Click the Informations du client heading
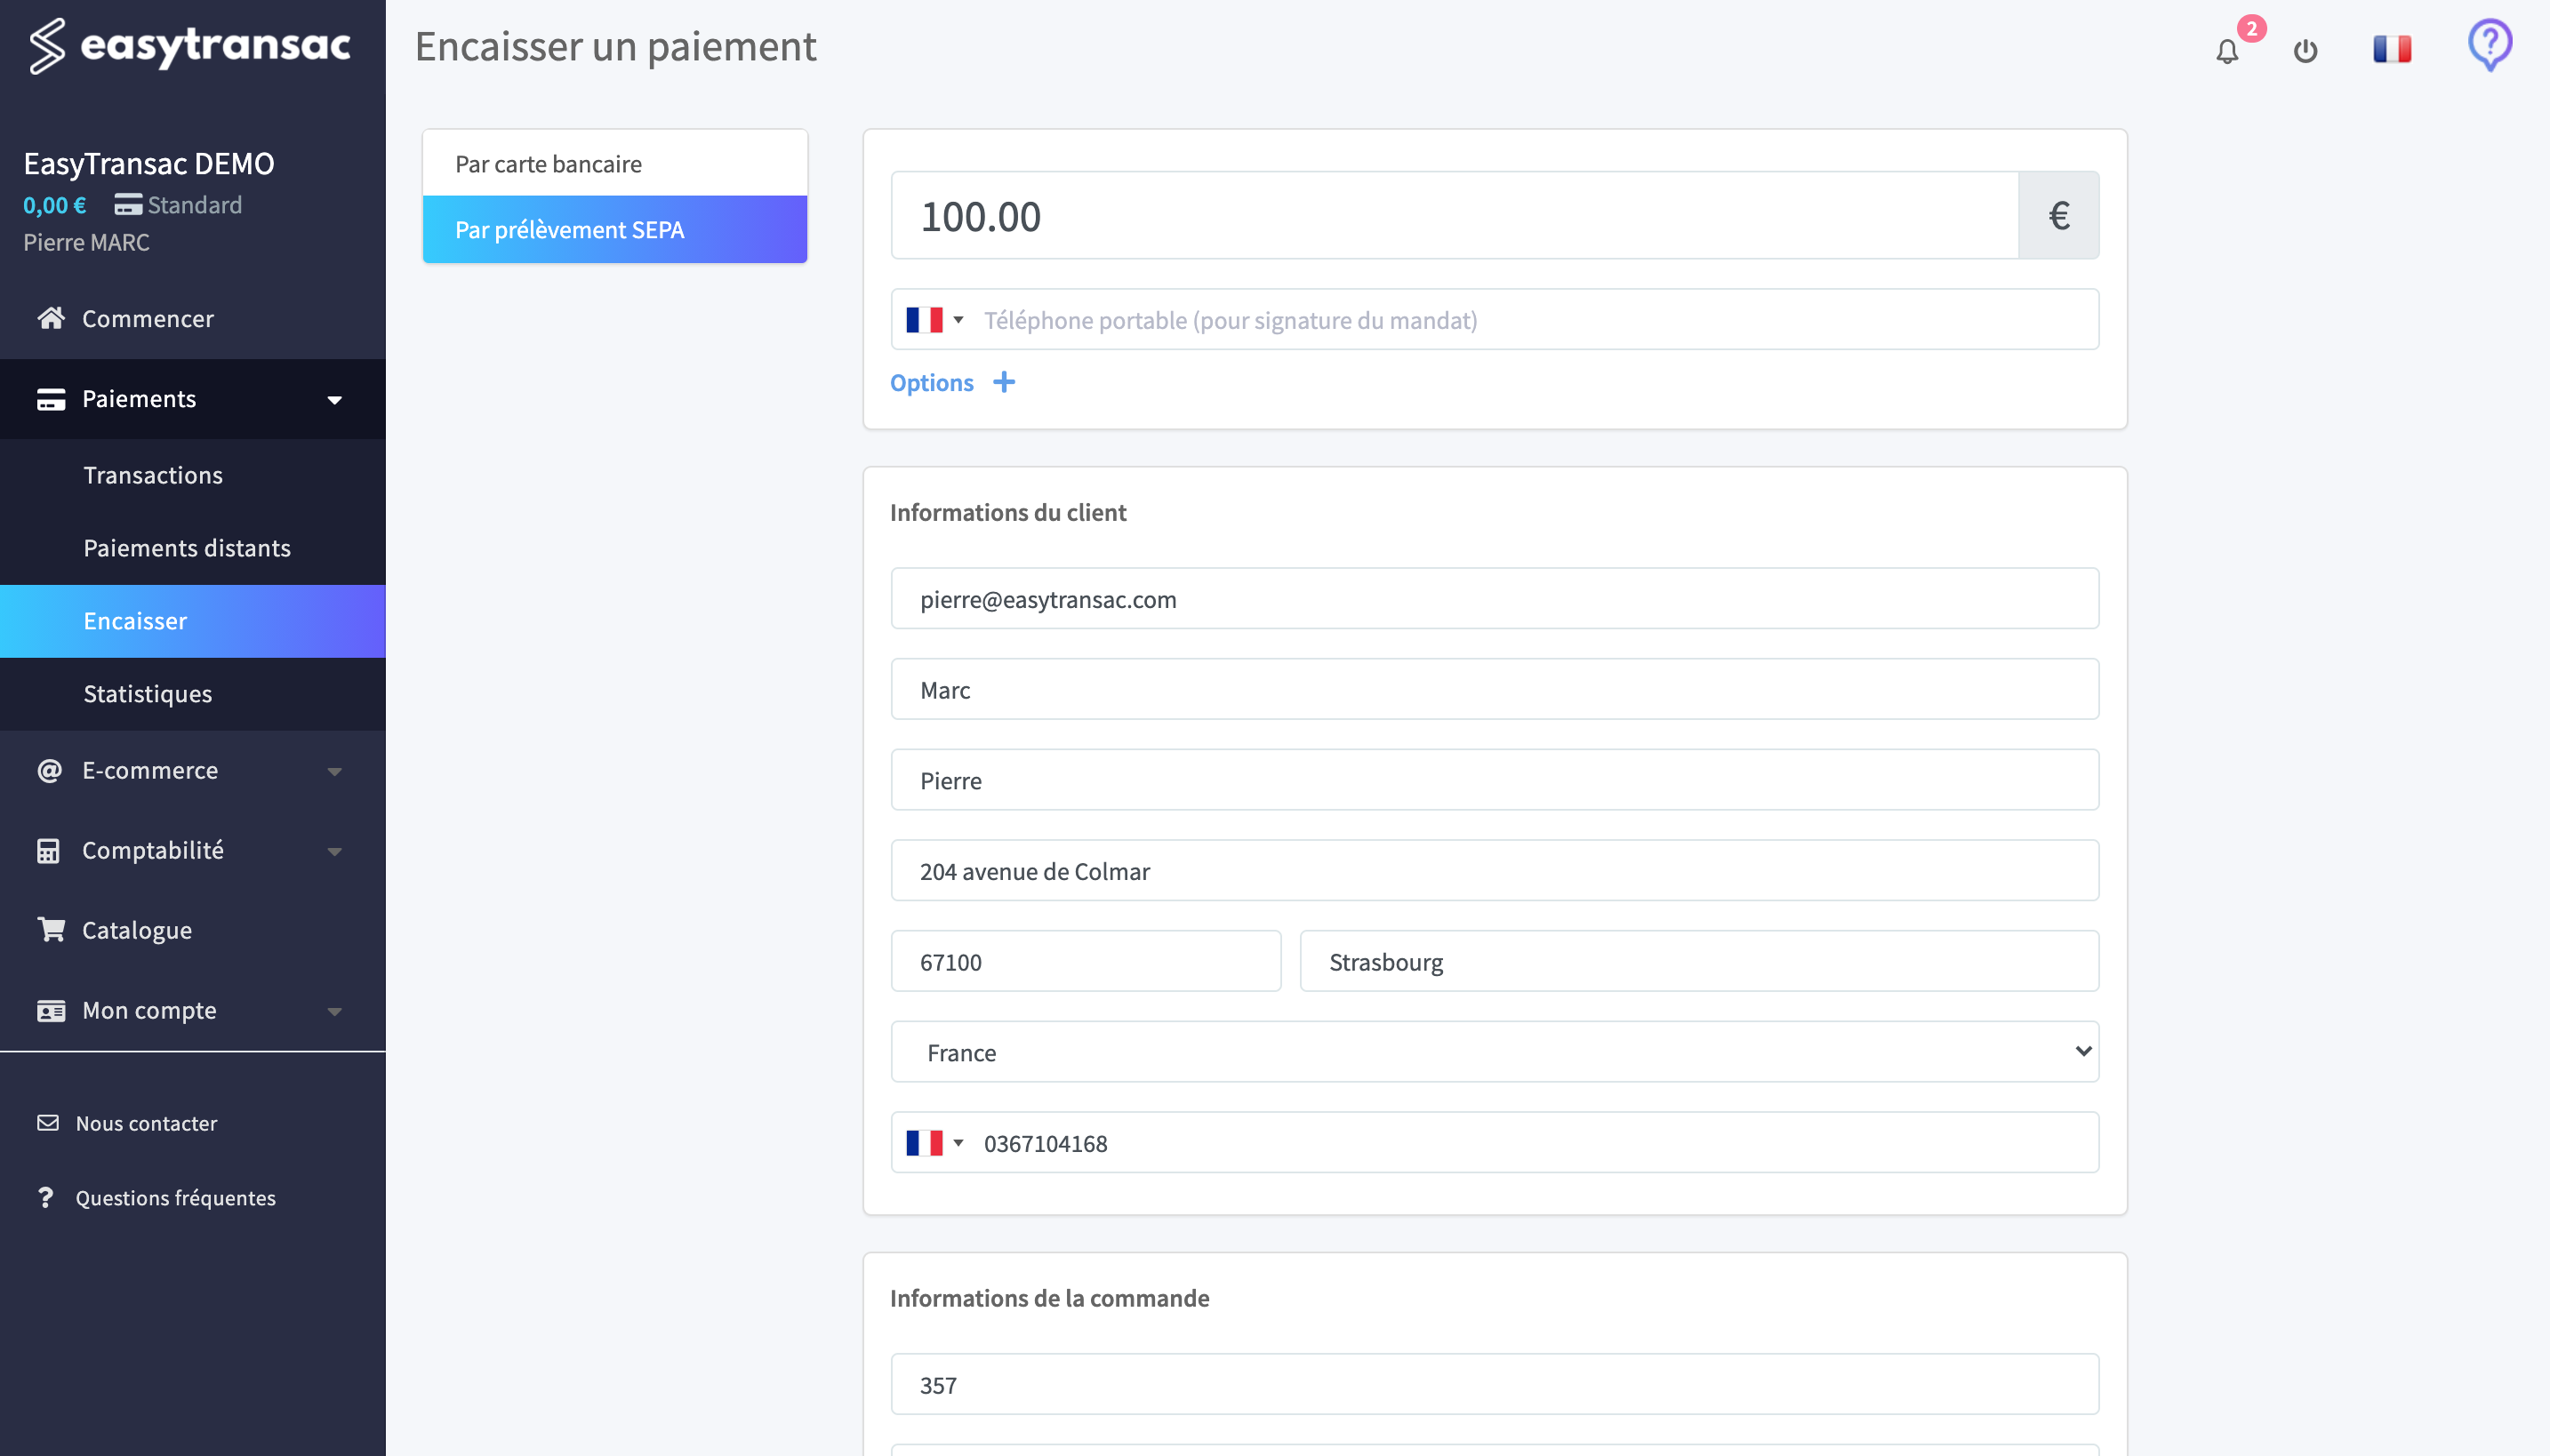The width and height of the screenshot is (2550, 1456). [1008, 512]
